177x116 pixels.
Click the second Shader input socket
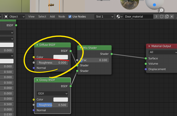(77, 71)
